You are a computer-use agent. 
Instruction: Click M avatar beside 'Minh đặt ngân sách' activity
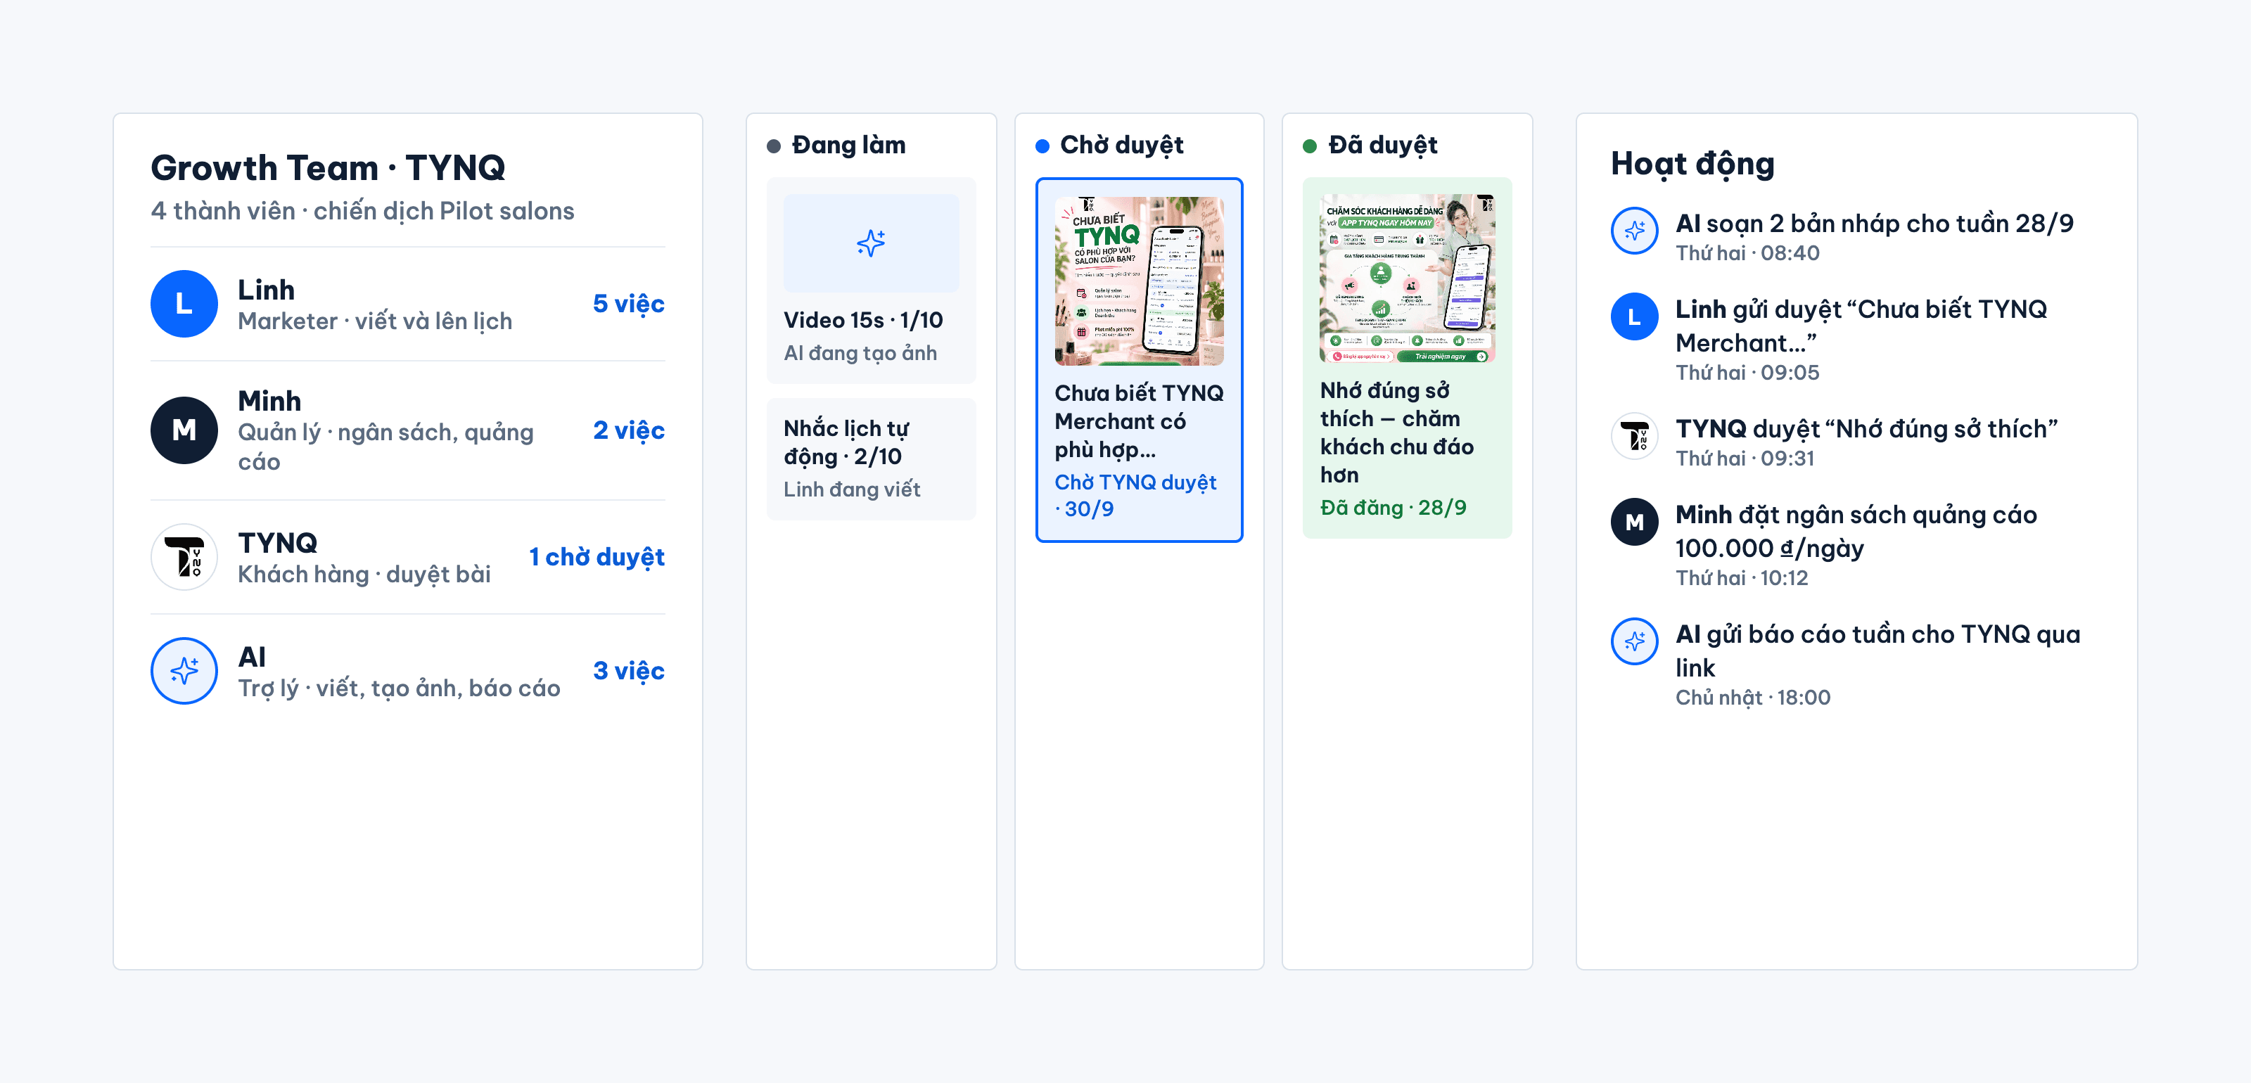click(1634, 523)
